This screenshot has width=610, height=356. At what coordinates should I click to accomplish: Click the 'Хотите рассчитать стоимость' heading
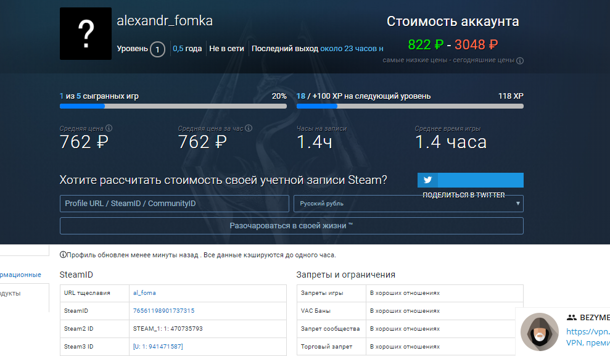click(x=223, y=180)
